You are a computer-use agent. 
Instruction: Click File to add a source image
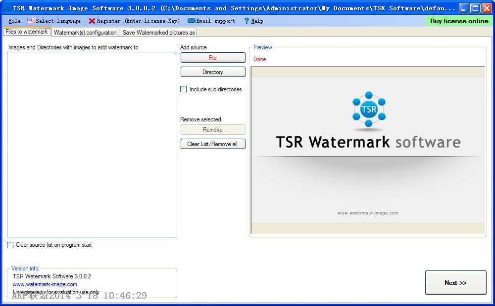tap(213, 57)
